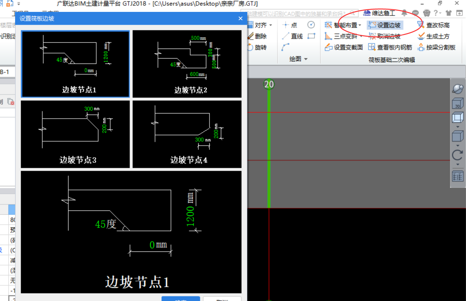
Task: Select the 边坡节点3 thumbnail
Action: coord(75,134)
